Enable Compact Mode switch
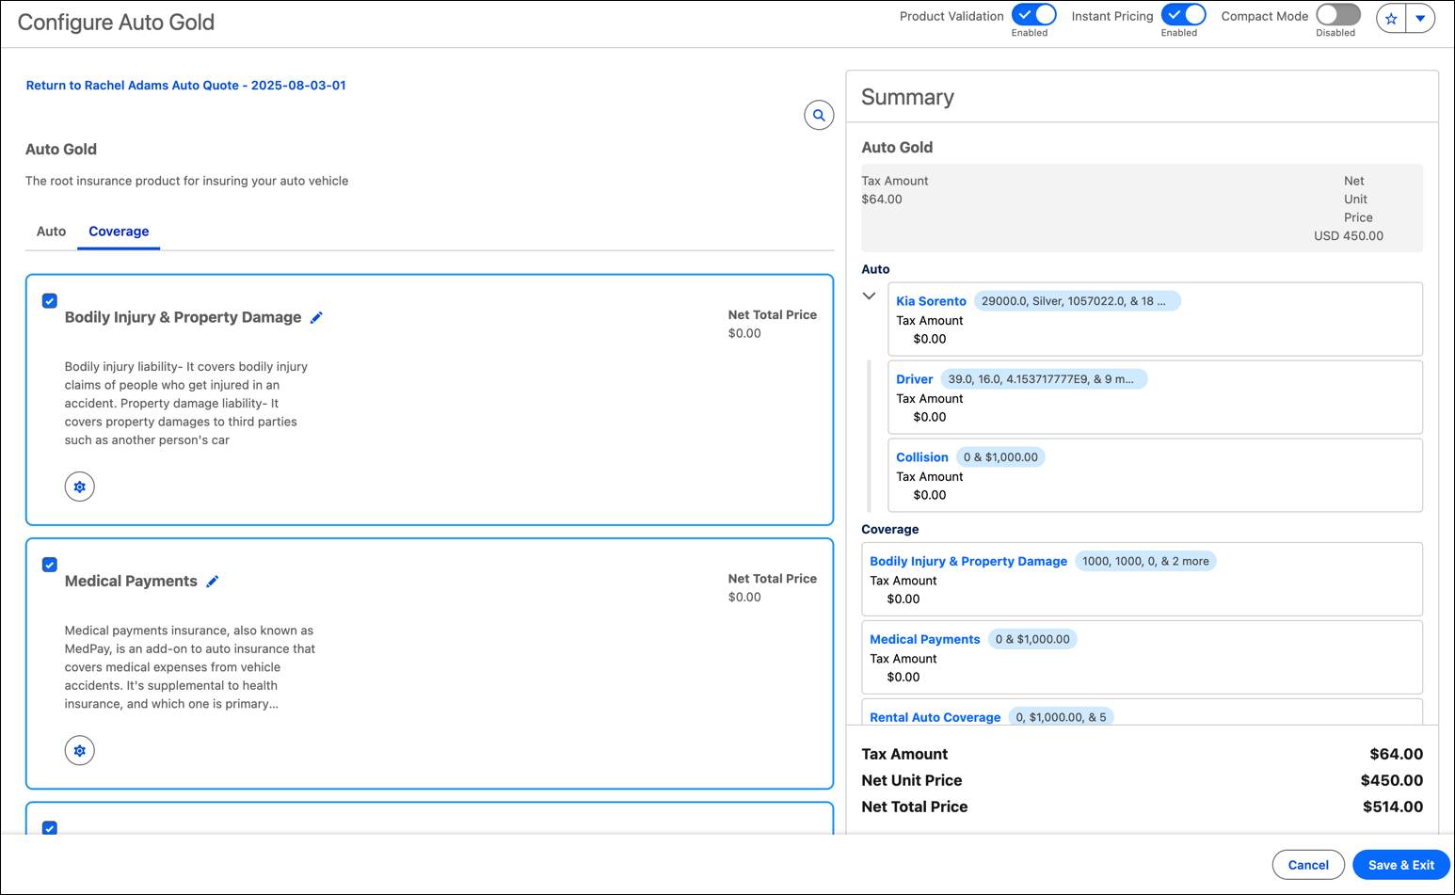Screen dimensions: 1455x895 tap(1338, 15)
